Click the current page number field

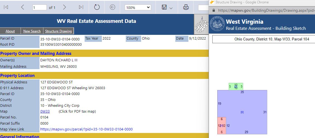(40, 8)
